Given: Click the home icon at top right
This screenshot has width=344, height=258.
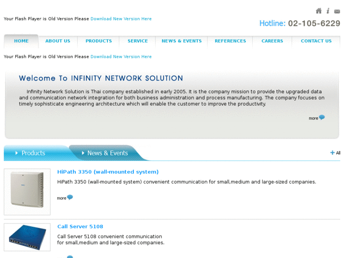Looking at the screenshot, I should 318,11.
